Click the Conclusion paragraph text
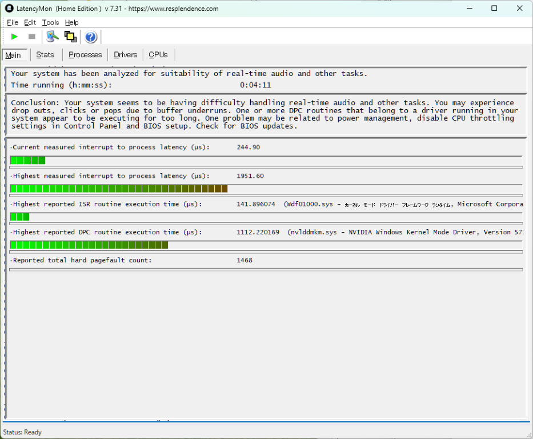 tap(264, 114)
